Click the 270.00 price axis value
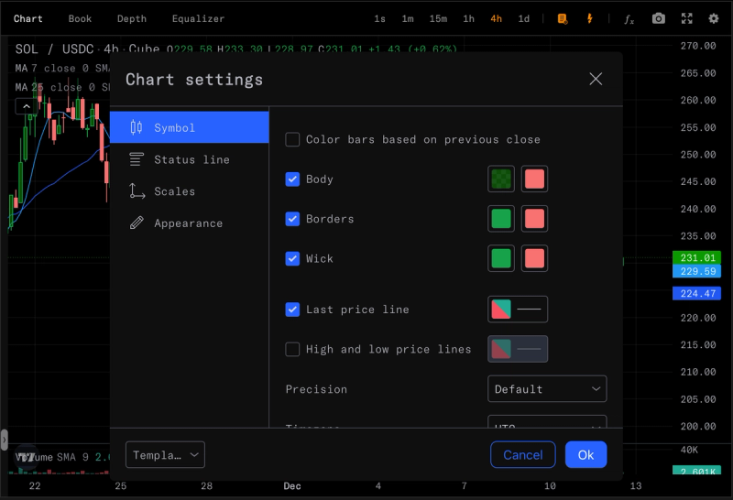 pyautogui.click(x=698, y=46)
